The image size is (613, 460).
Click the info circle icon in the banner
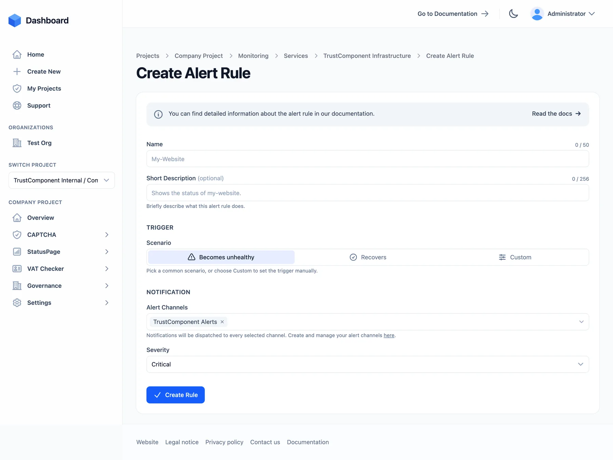[158, 114]
